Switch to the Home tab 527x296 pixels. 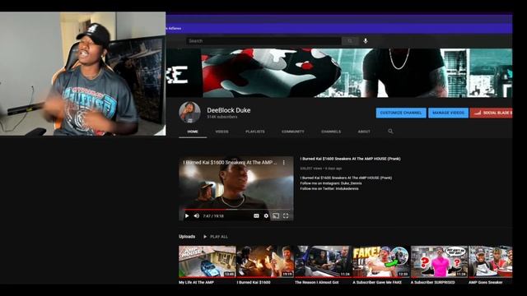coord(193,132)
